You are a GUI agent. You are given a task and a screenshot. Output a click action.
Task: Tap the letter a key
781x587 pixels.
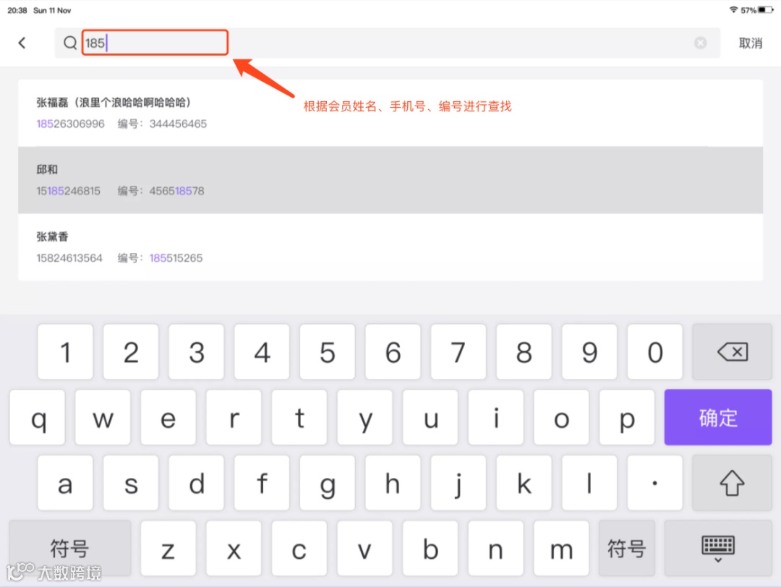(x=65, y=482)
